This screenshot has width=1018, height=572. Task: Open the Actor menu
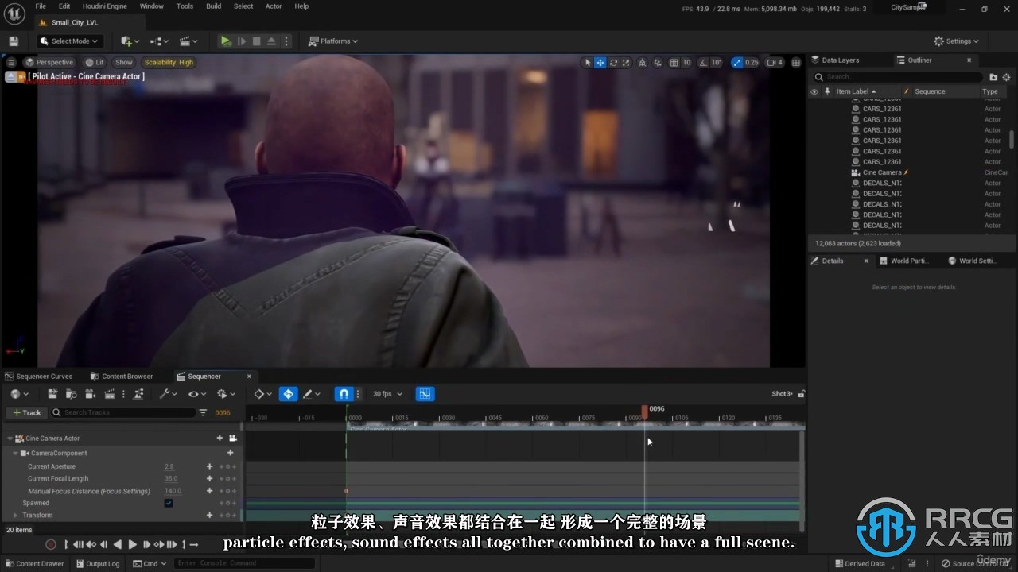pos(274,6)
